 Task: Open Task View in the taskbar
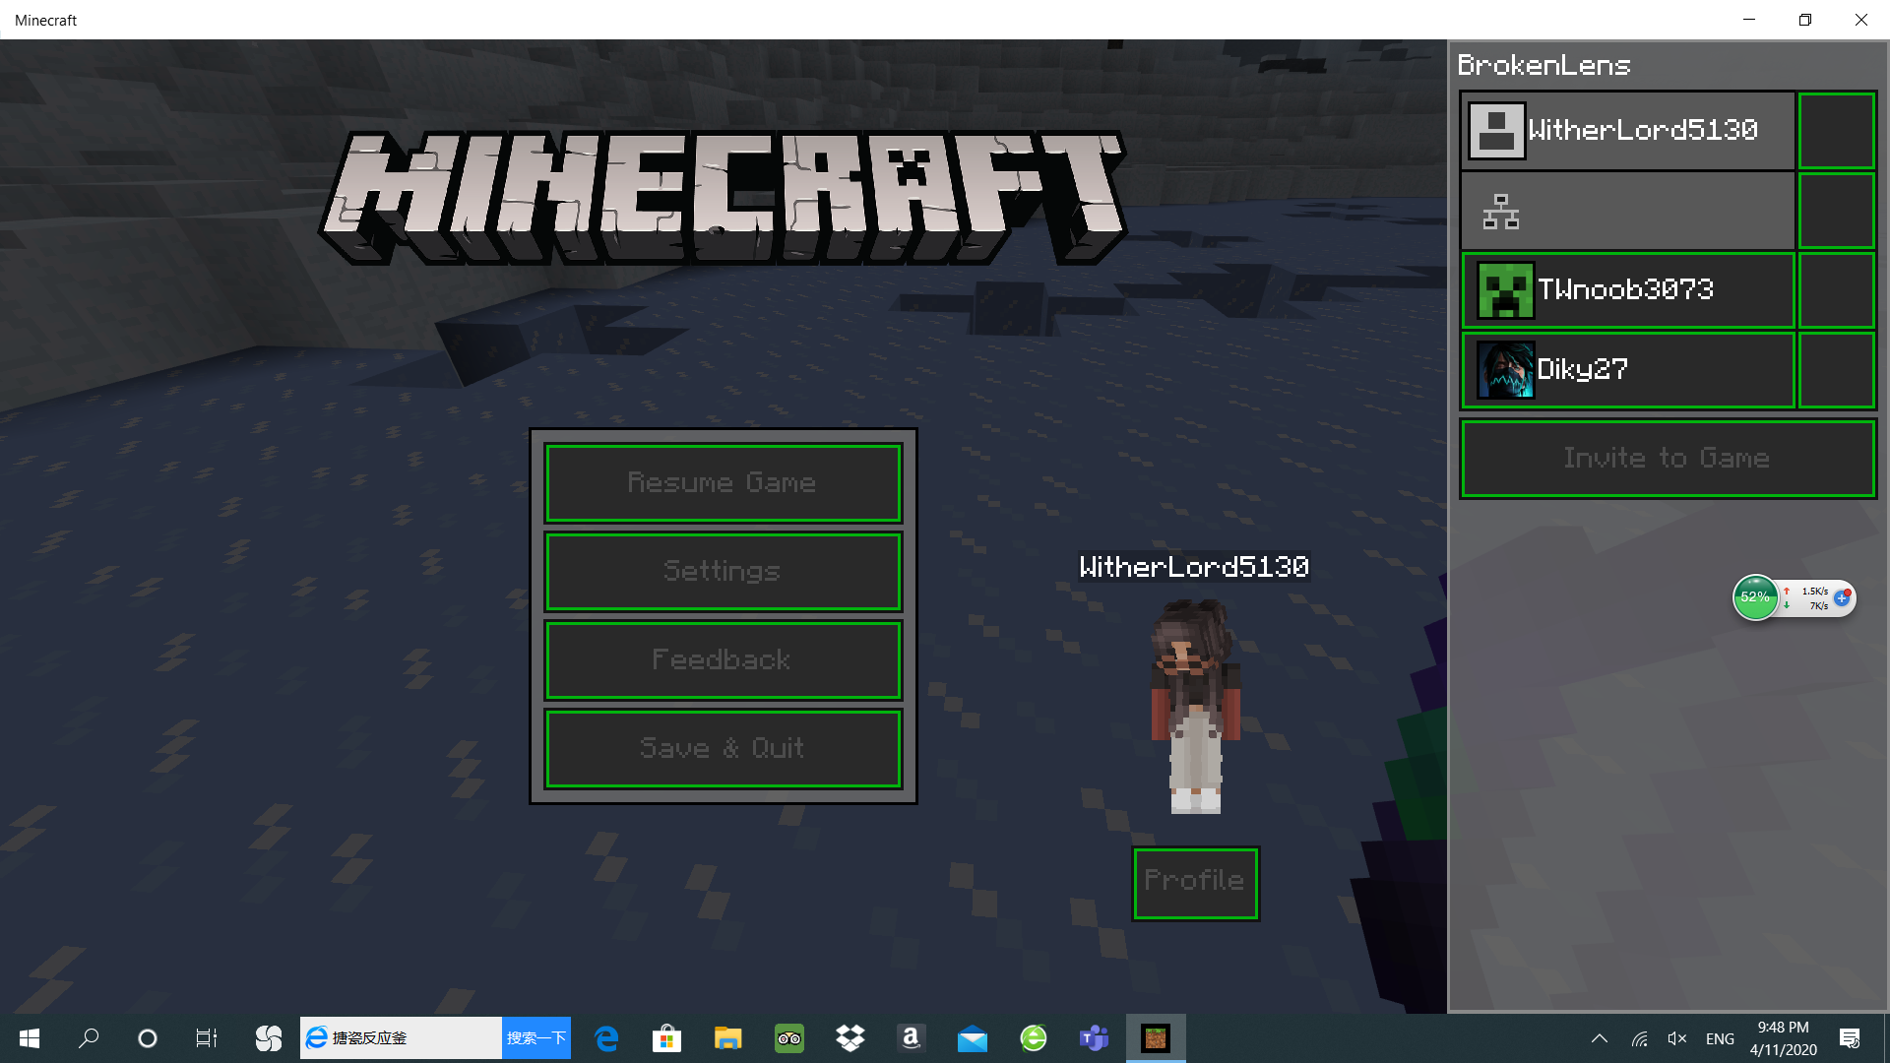[x=207, y=1038]
